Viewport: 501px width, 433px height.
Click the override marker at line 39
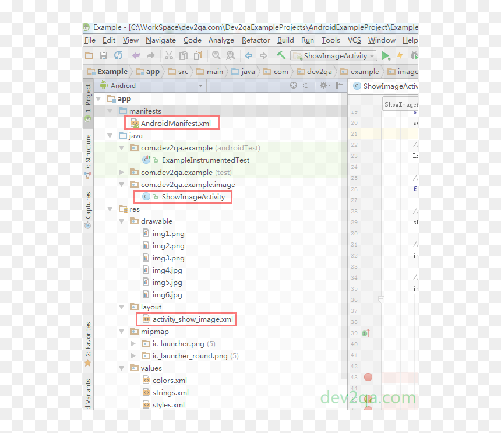point(366,333)
